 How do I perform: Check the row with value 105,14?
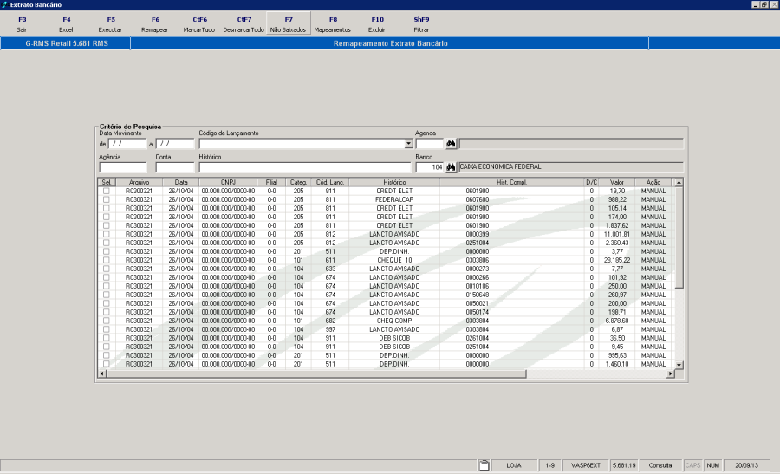[106, 208]
